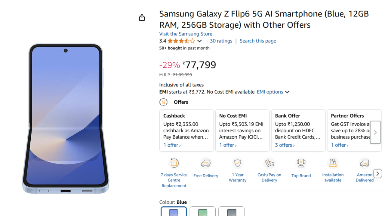Image resolution: width=385 pixels, height=216 pixels.
Task: Open the Visit the Samsung Store link
Action: pos(186,34)
